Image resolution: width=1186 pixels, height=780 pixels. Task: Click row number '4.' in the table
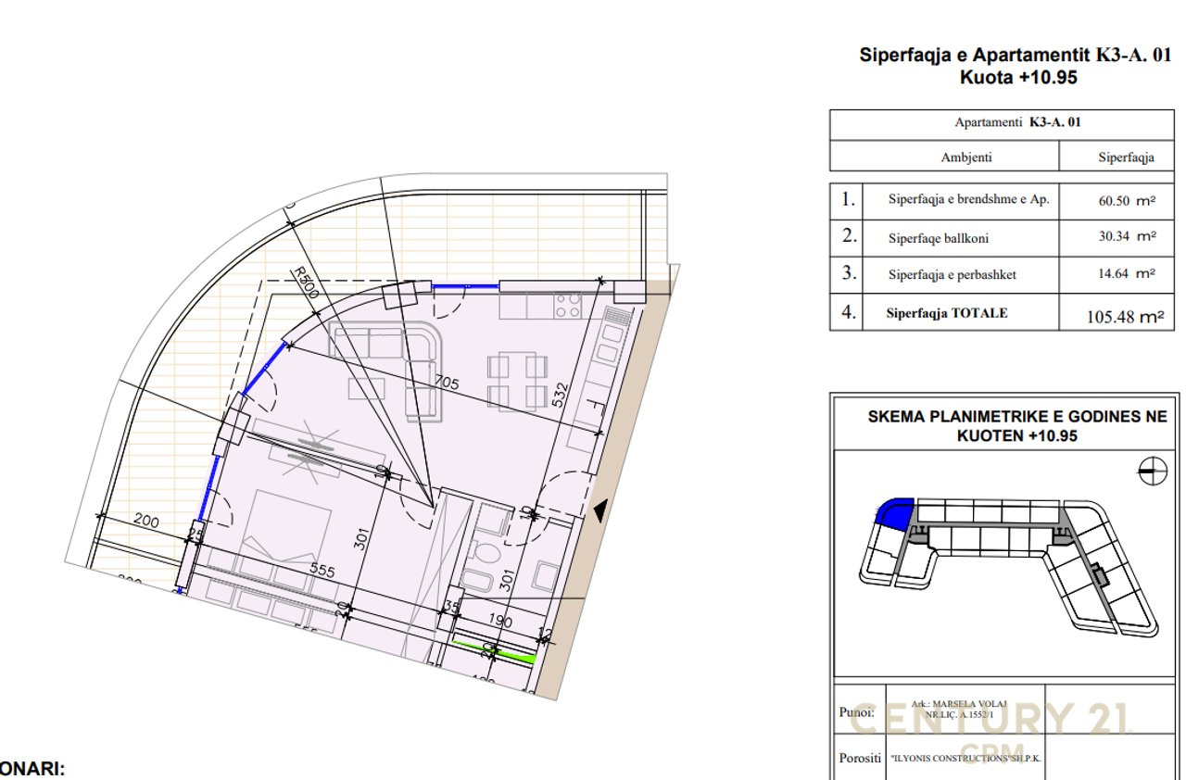[x=849, y=312]
